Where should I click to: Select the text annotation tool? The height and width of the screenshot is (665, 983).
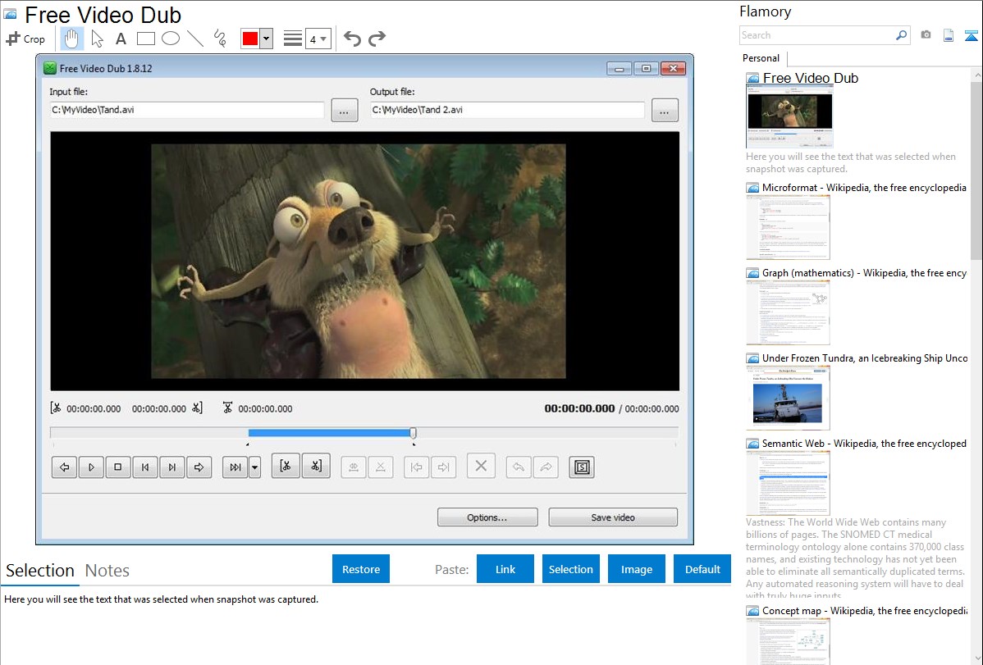[121, 39]
